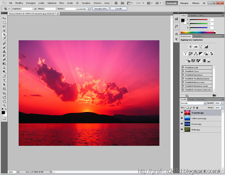Open the Normale blend mode dropdown
Screen dimensions: 225x175
pos(193,103)
